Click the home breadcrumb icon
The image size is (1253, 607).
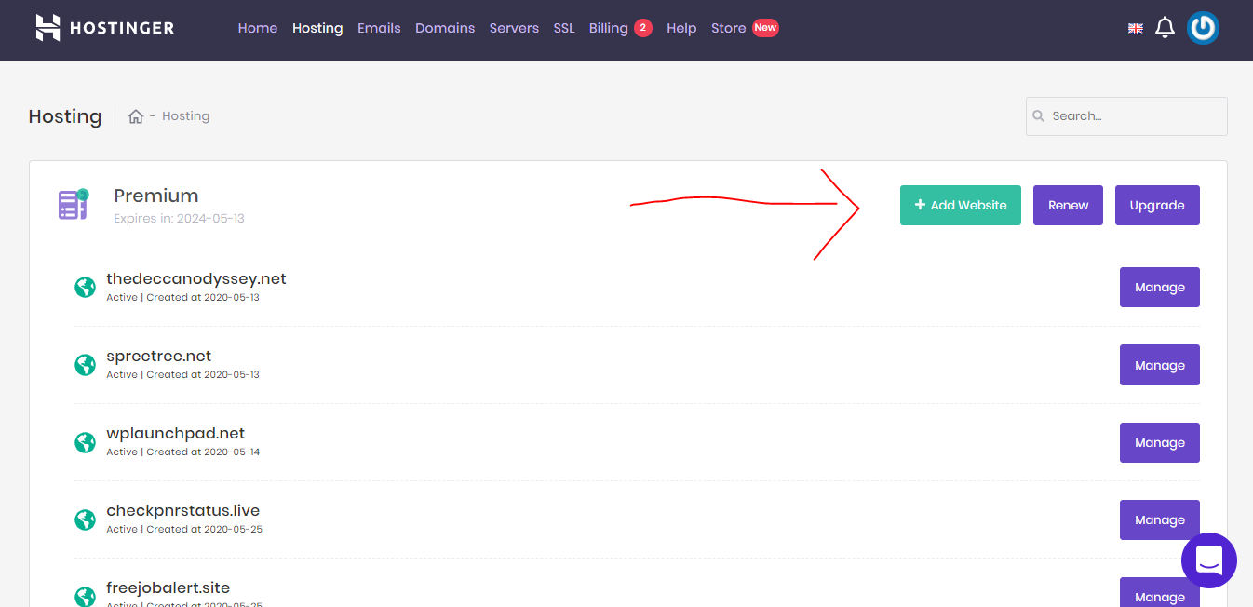pyautogui.click(x=136, y=116)
